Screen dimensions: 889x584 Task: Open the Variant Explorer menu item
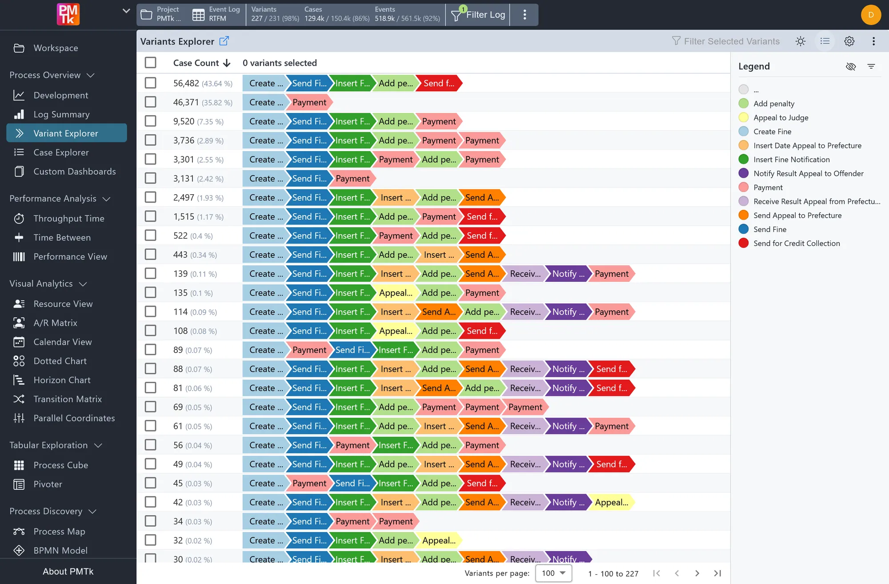click(x=67, y=133)
